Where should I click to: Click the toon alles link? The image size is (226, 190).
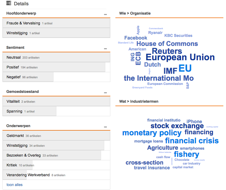click(15, 185)
